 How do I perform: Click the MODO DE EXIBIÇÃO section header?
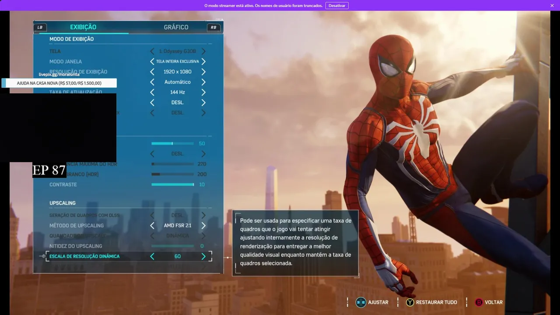(71, 39)
